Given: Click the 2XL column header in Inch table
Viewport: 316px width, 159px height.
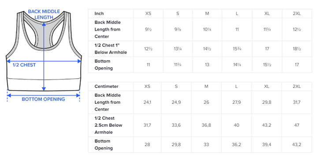Looking at the screenshot, I should 297,14.
